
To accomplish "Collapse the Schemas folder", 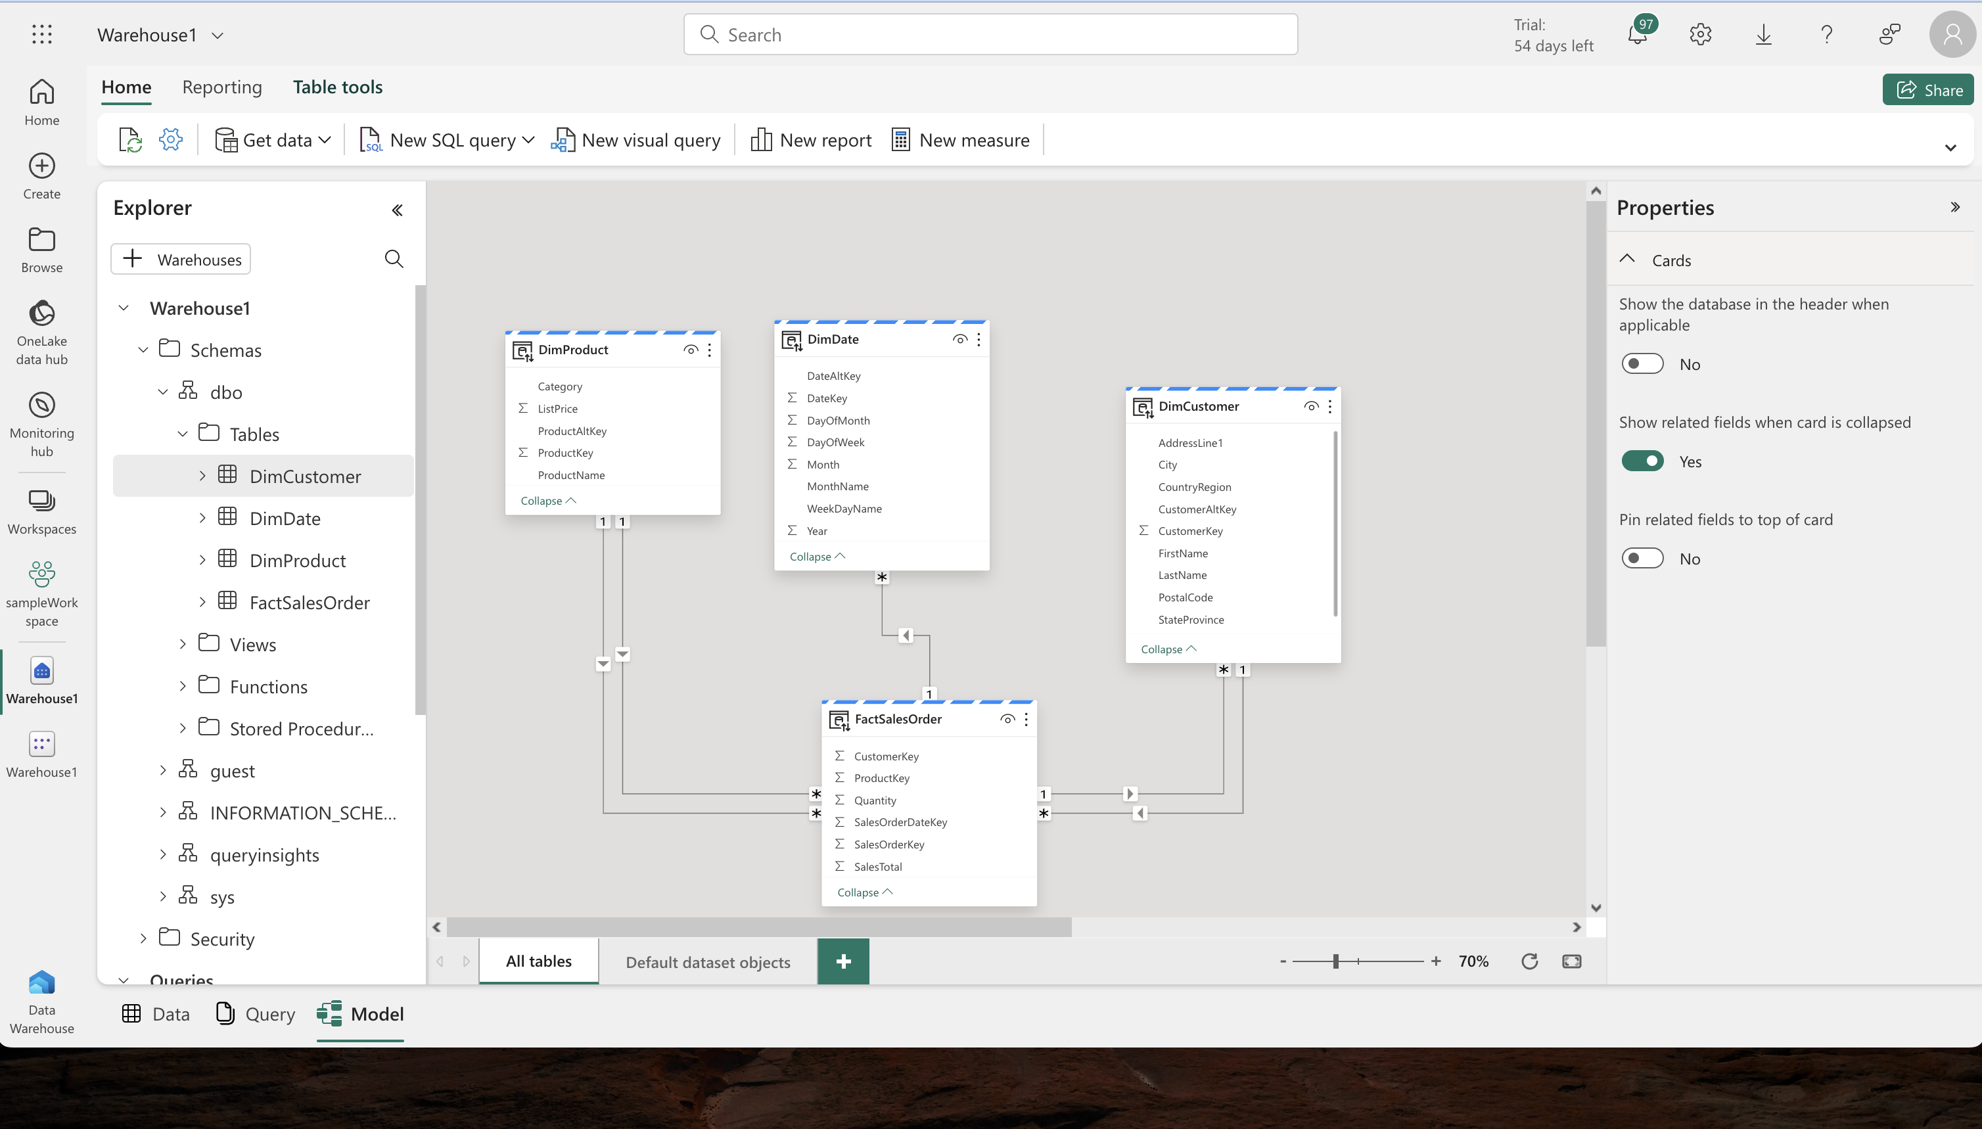I will pos(143,350).
